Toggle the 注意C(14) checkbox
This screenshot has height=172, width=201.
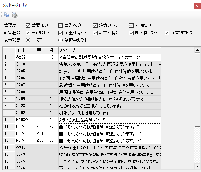tap(95, 25)
